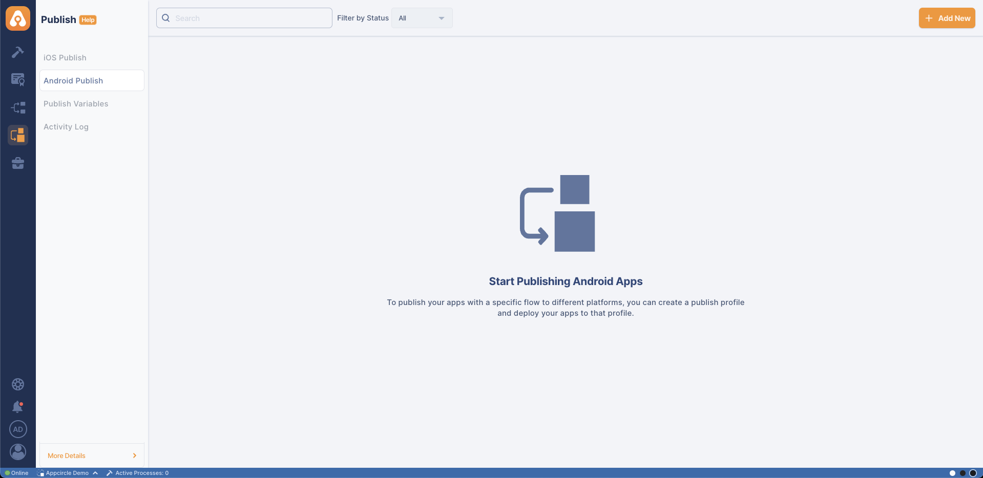Viewport: 983px width, 478px height.
Task: Open Publish Variables section
Action: coord(76,104)
